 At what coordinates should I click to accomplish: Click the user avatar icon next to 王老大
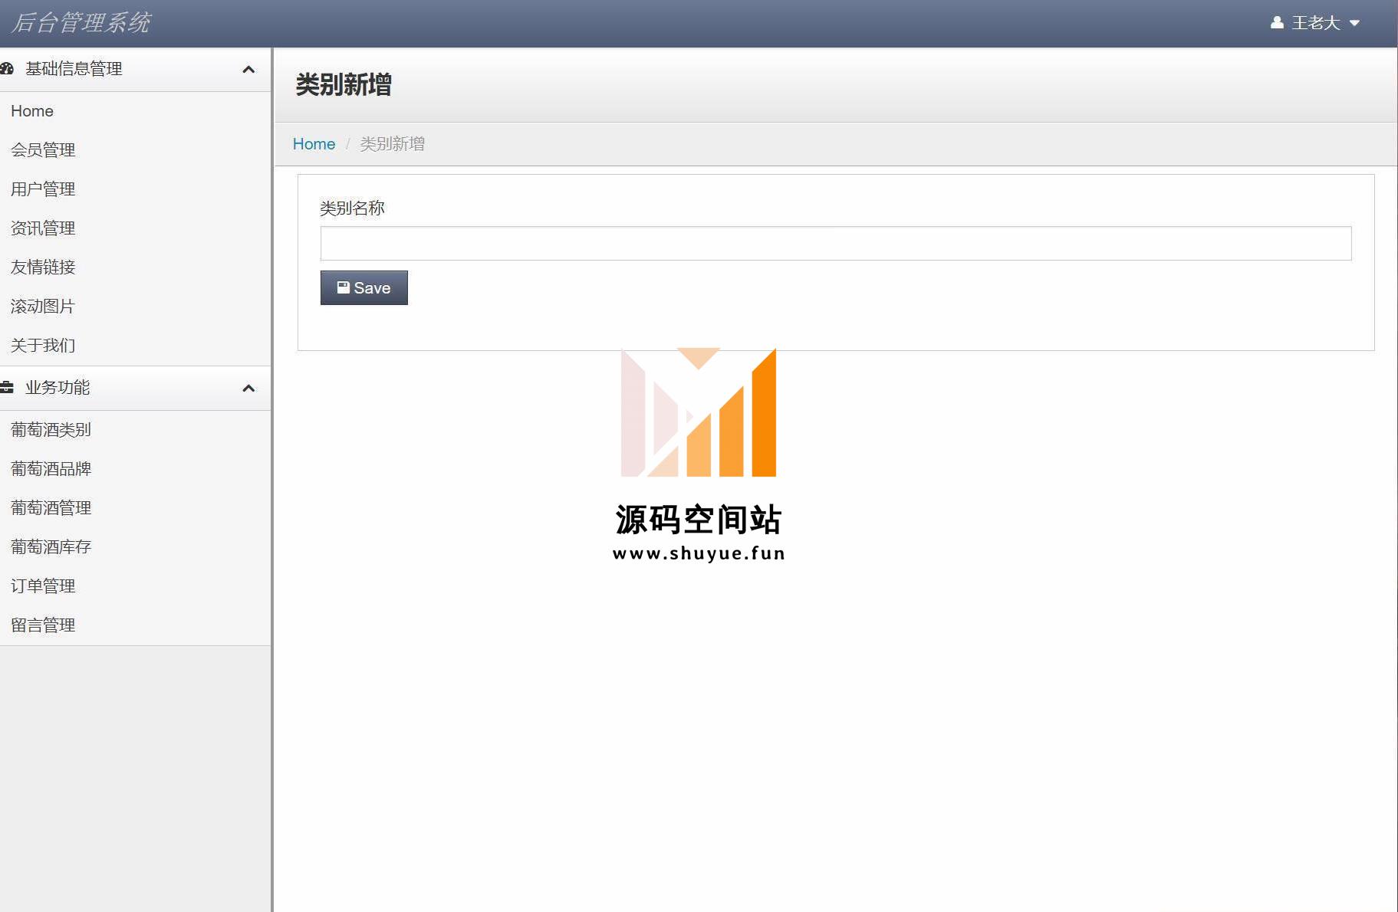tap(1277, 23)
